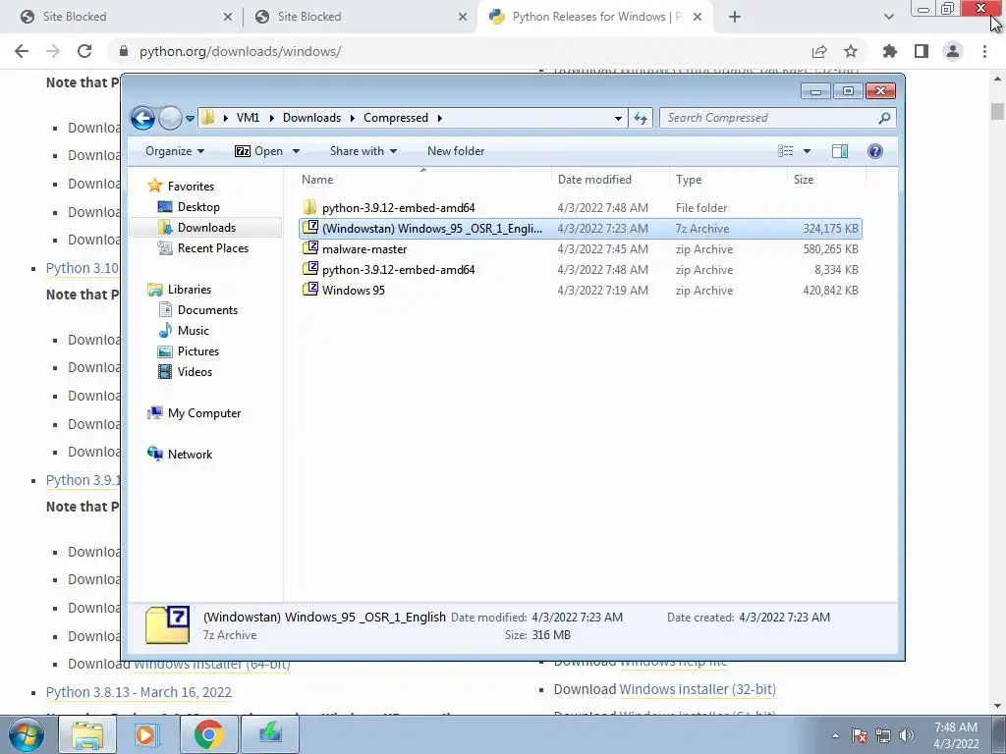1006x754 pixels.
Task: Open Explorer help icon
Action: pos(875,151)
